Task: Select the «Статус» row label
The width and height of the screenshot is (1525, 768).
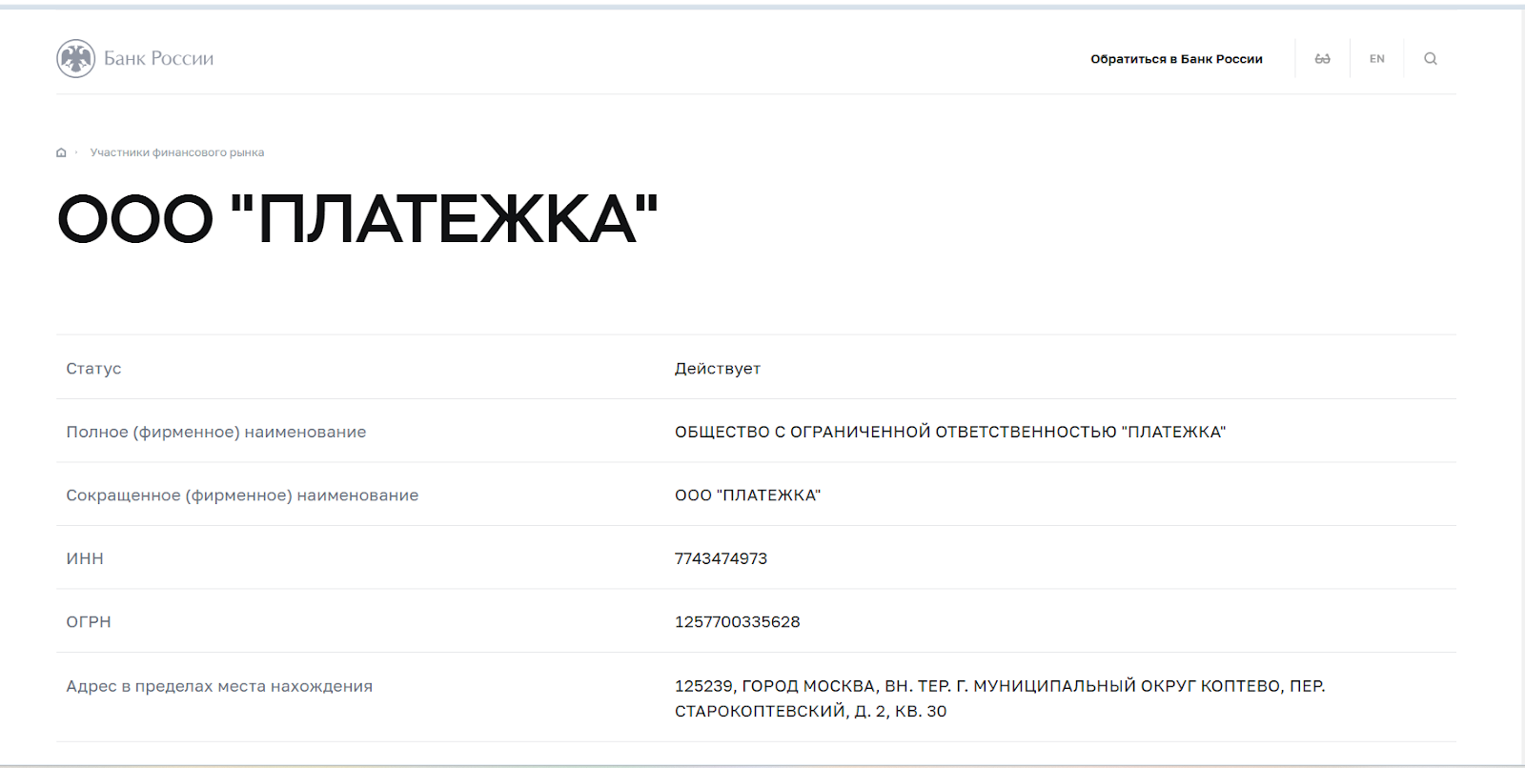Action: click(x=93, y=369)
